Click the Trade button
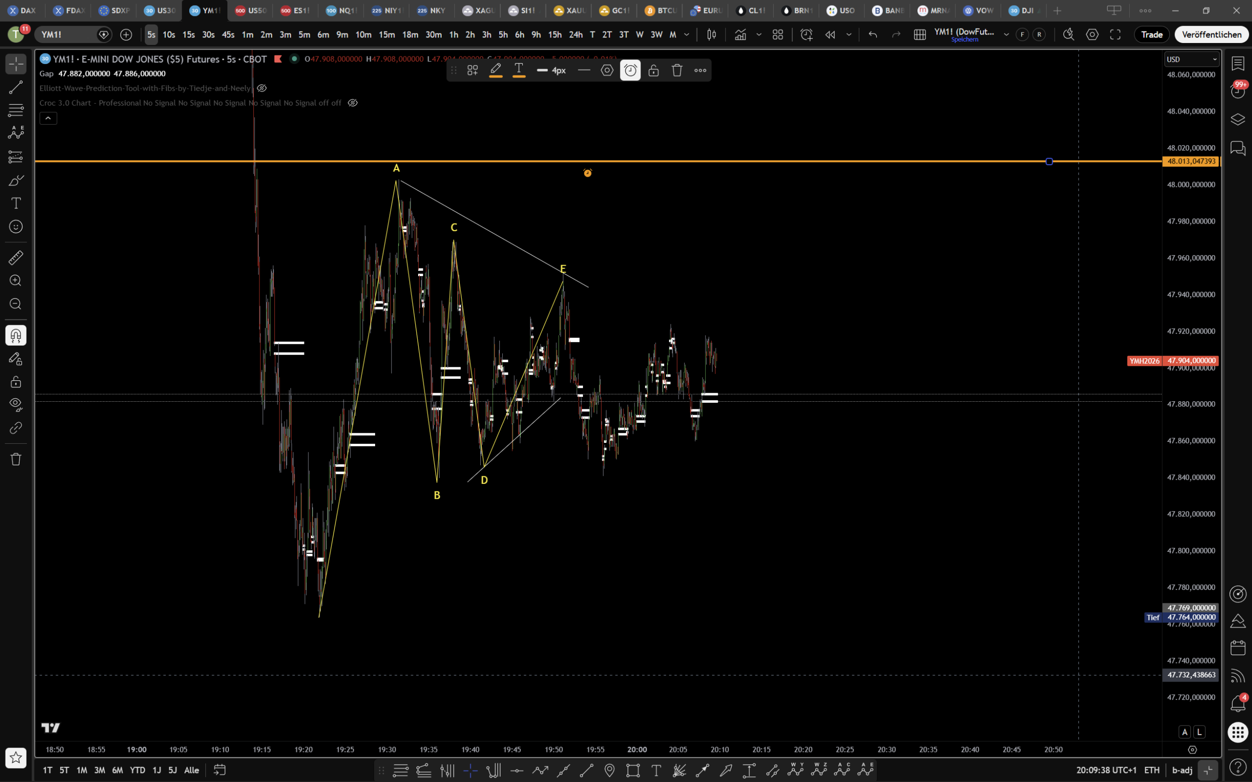The height and width of the screenshot is (782, 1252). pos(1152,35)
